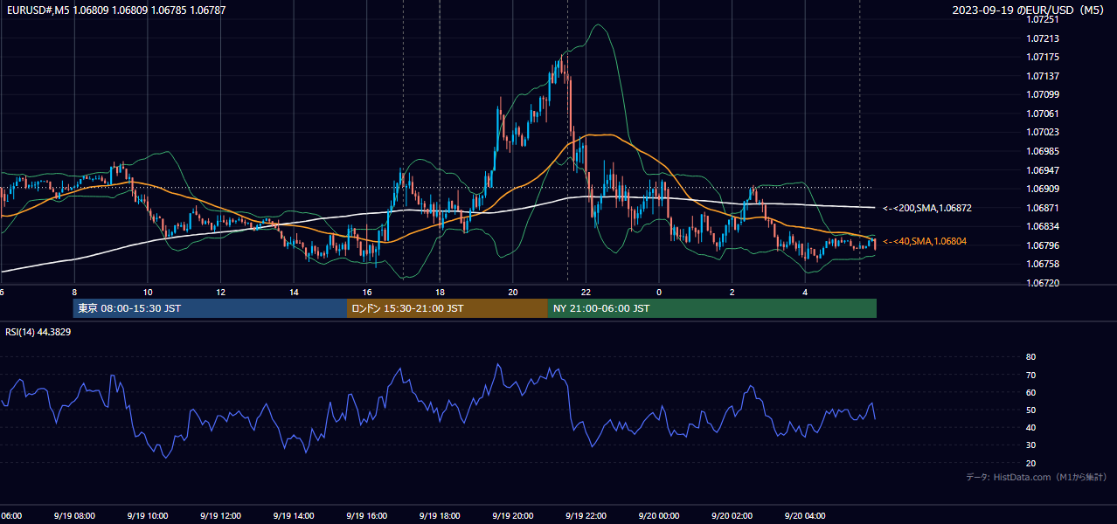Click the 9/20 04:00 time label
This screenshot has height=524, width=1117.
point(805,516)
